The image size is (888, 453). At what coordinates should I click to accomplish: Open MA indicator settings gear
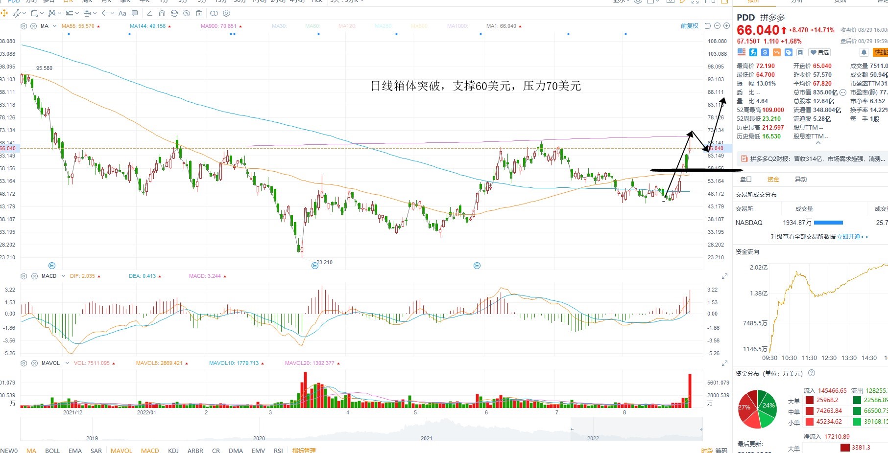(24, 26)
